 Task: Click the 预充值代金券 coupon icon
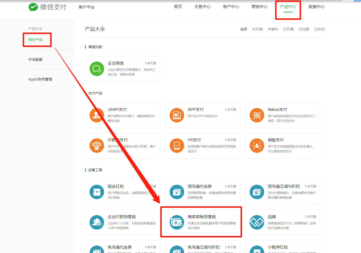(x=177, y=192)
